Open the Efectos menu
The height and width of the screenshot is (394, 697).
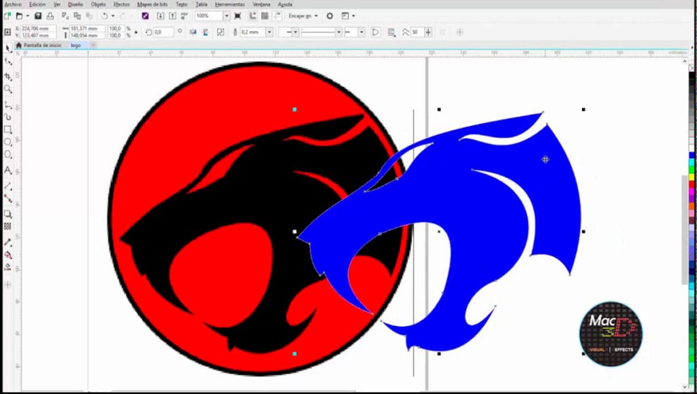tap(121, 5)
